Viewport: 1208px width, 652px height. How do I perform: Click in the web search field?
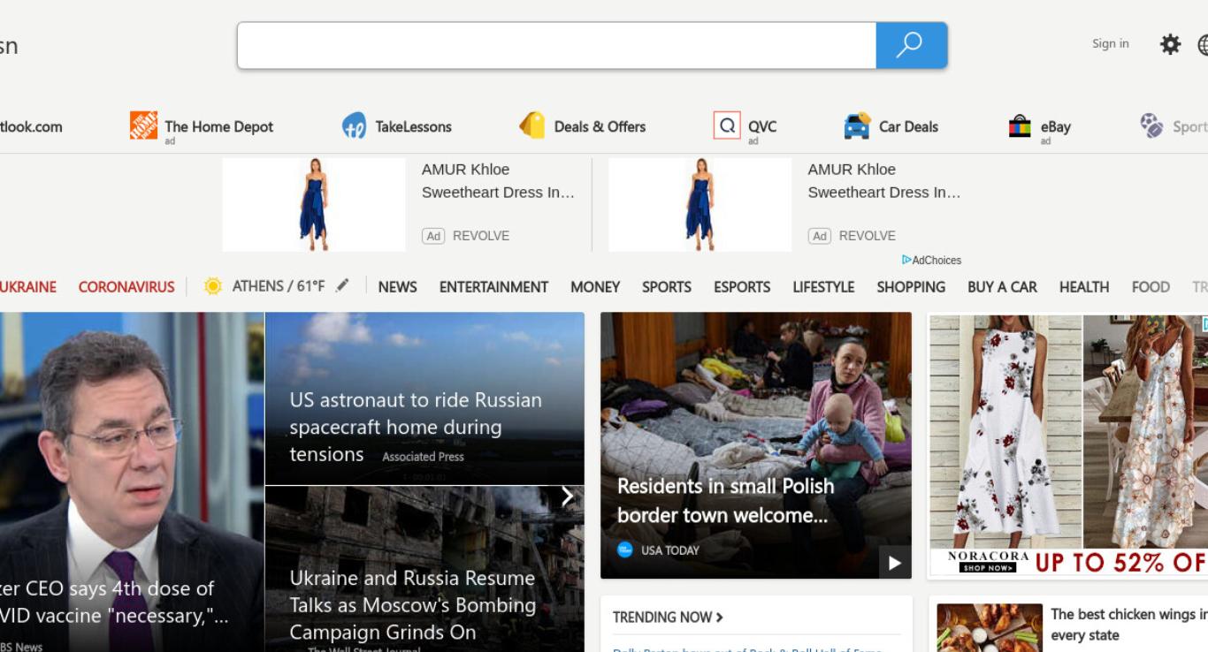click(x=556, y=45)
